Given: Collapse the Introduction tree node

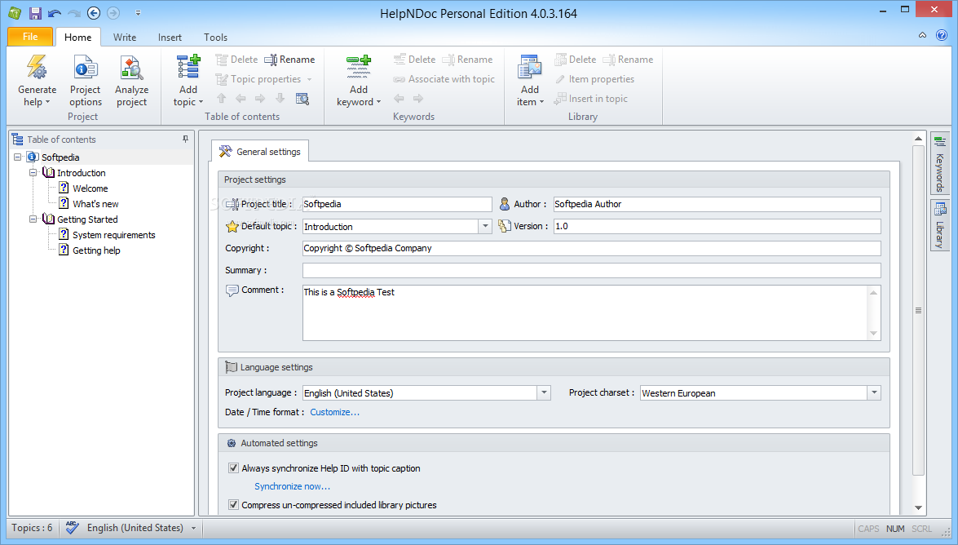Looking at the screenshot, I should pos(33,173).
